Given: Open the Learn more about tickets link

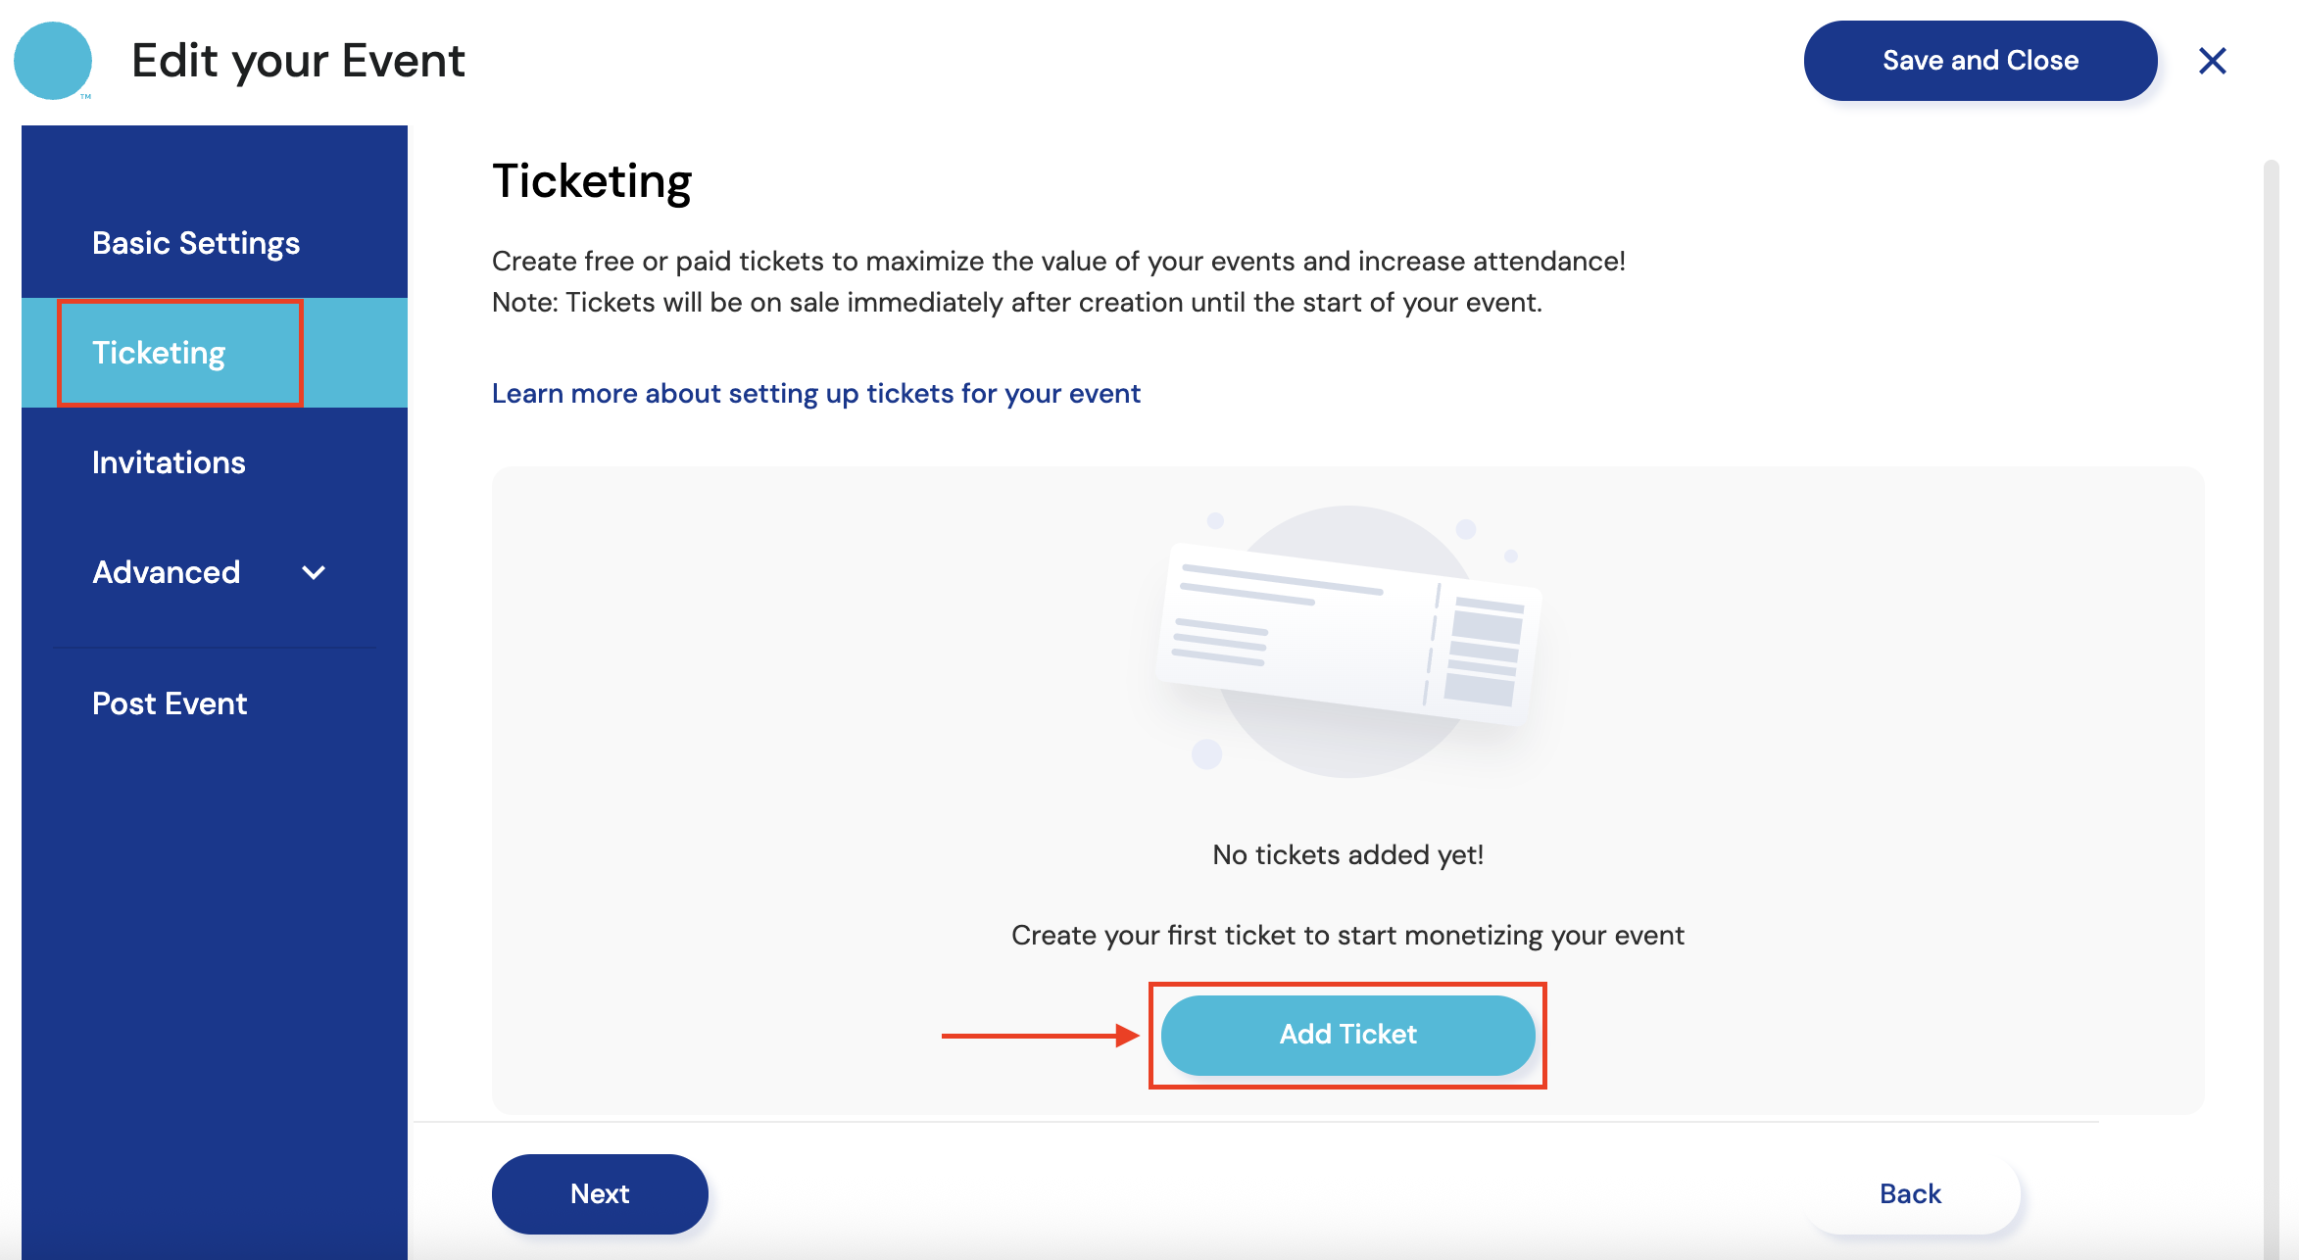Looking at the screenshot, I should click(815, 394).
